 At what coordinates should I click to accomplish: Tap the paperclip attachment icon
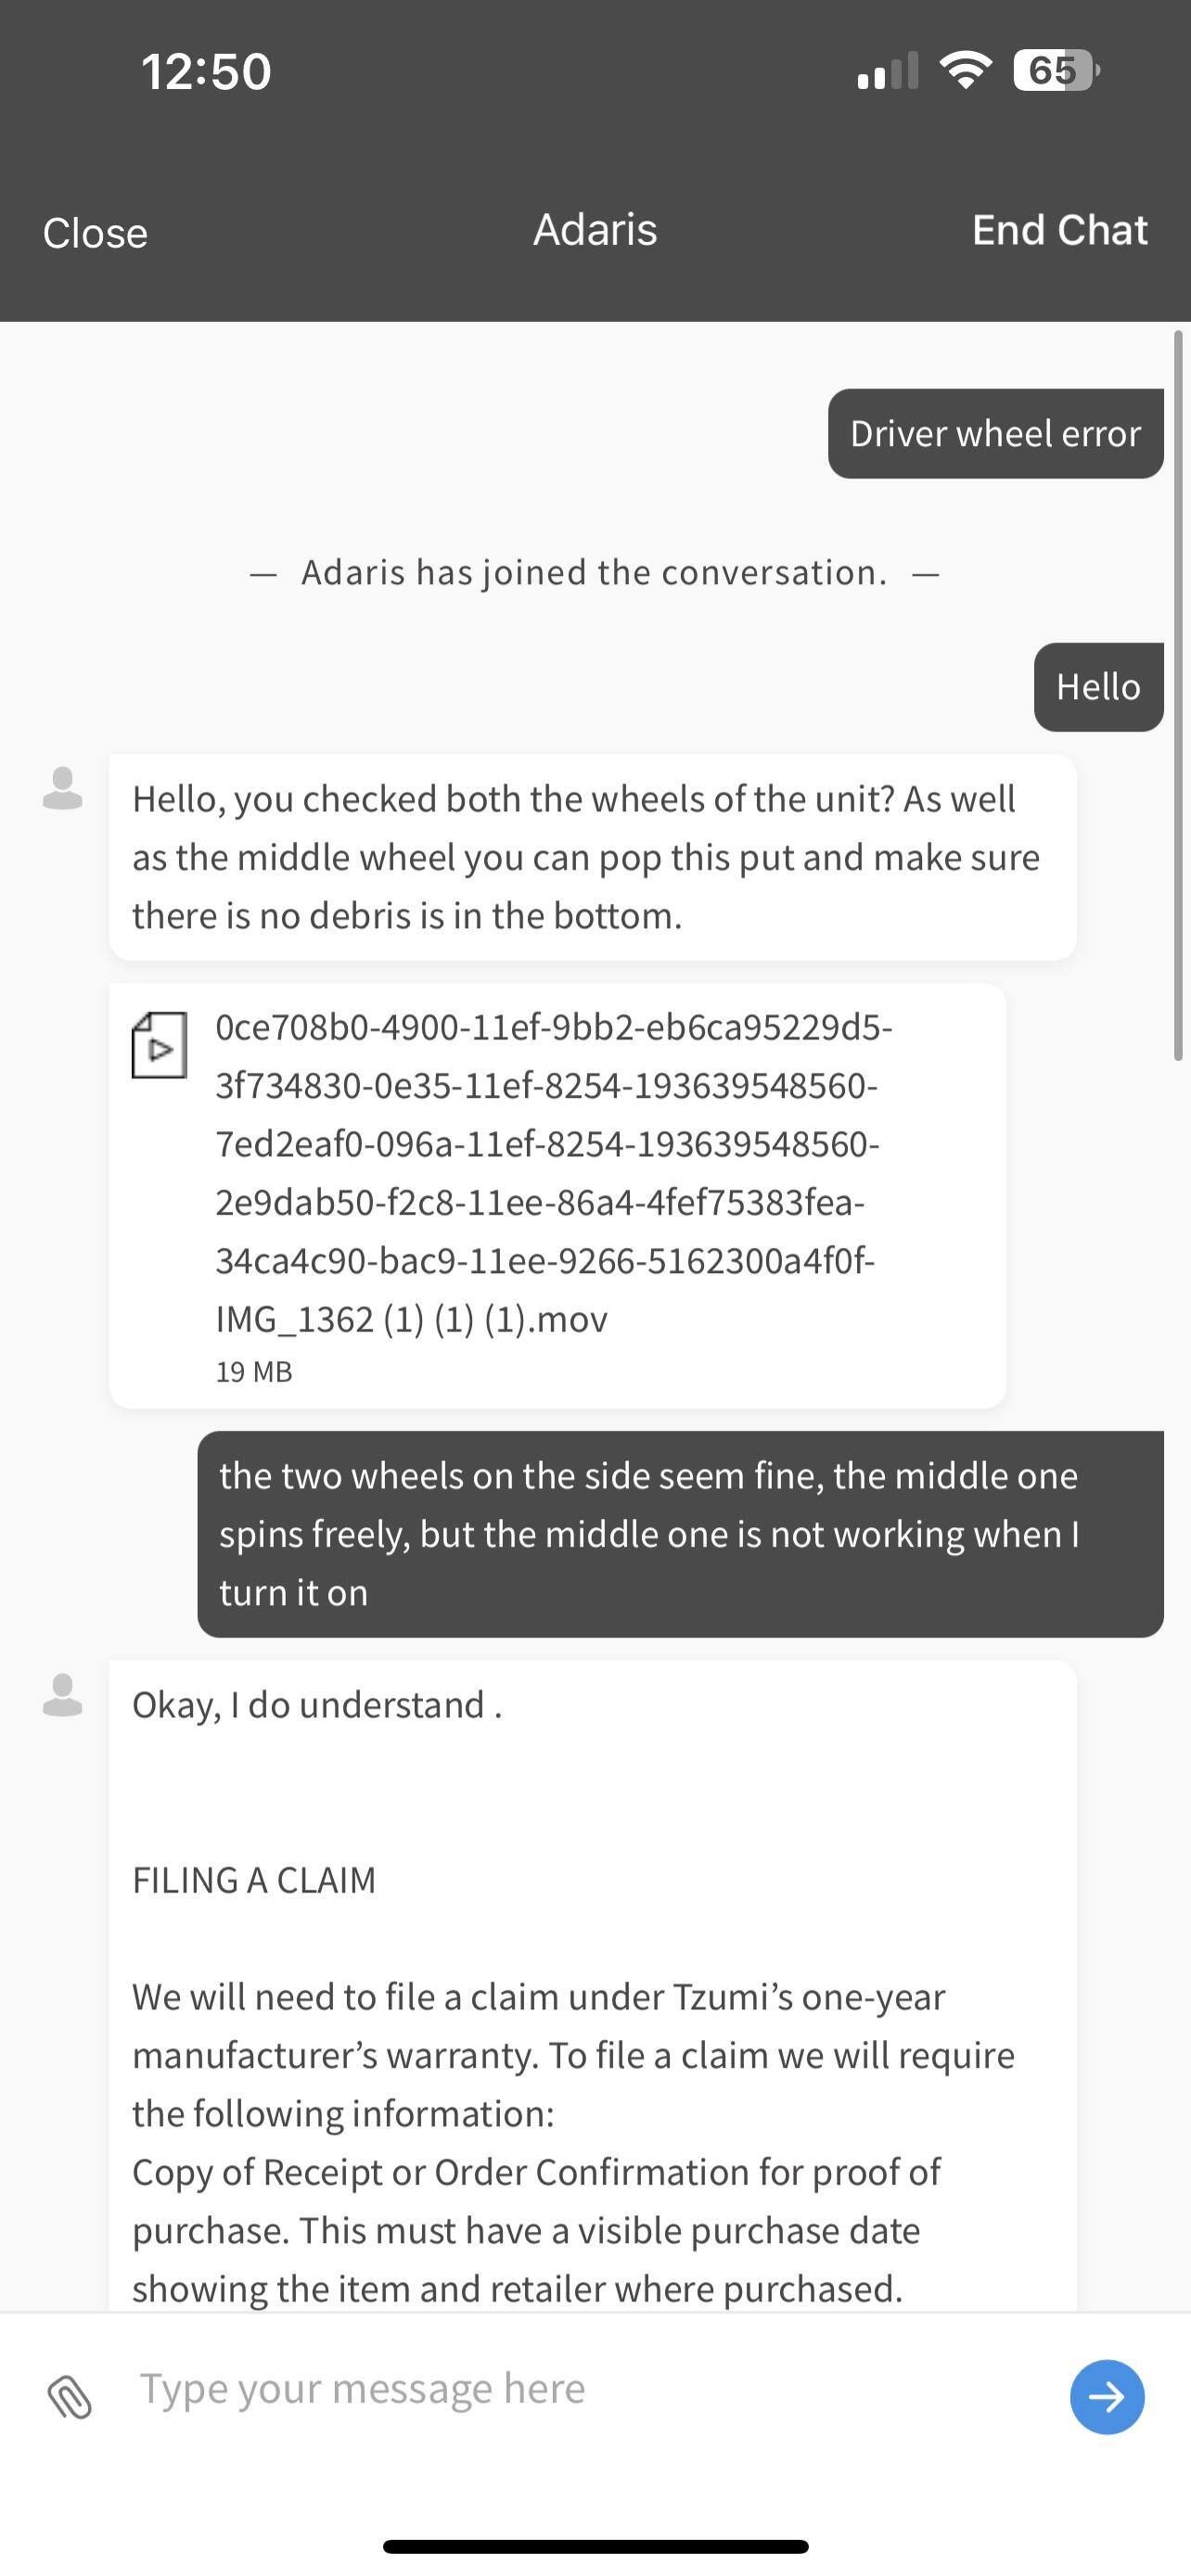pos(69,2397)
